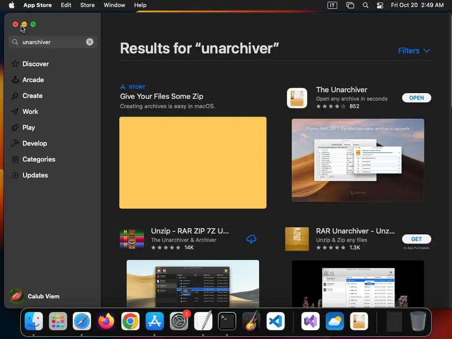This screenshot has width=452, height=339.
Task: Switch the IT input source in menu bar
Action: pyautogui.click(x=332, y=5)
